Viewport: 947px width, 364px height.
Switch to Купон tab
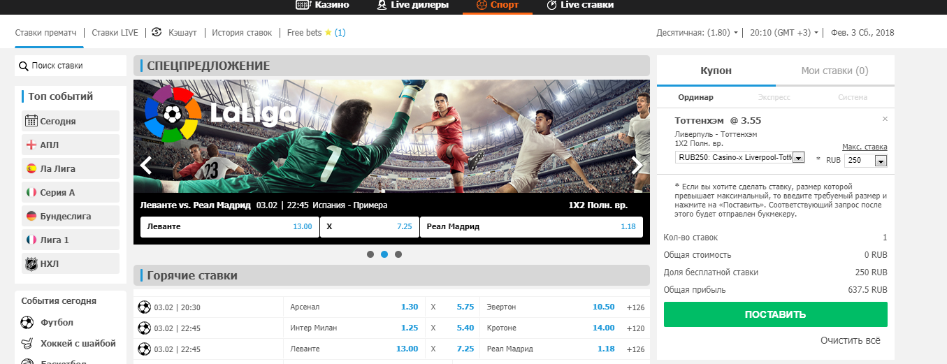click(716, 71)
